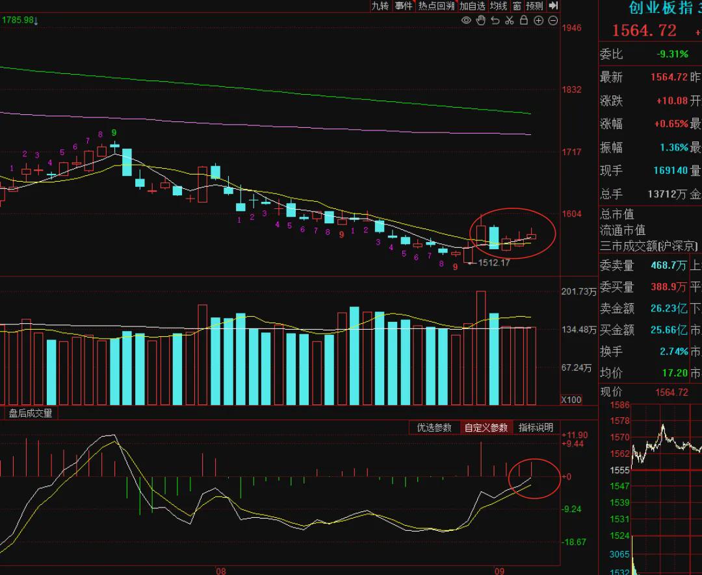Screen dimensions: 702x575
Task: Click the undo arrow icon
Action: click(x=495, y=21)
